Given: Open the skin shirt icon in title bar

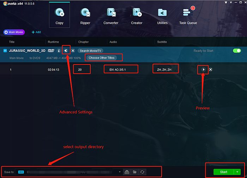Looking at the screenshot, I should (x=226, y=2).
